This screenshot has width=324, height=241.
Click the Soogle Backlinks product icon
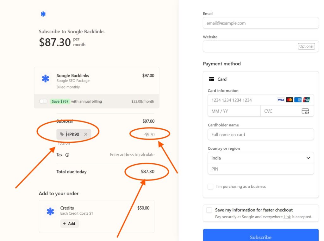(x=46, y=79)
